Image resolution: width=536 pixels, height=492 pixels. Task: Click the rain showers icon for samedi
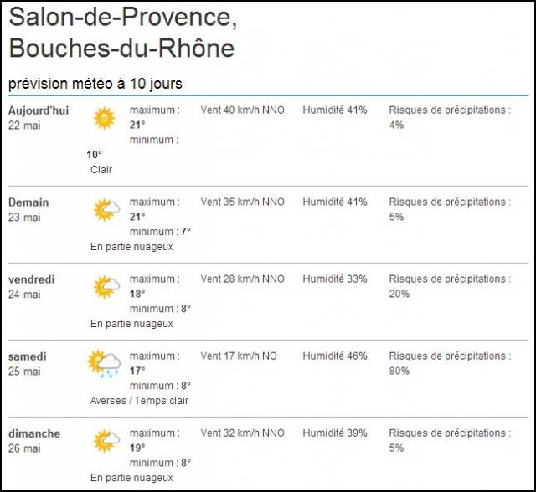(x=104, y=364)
